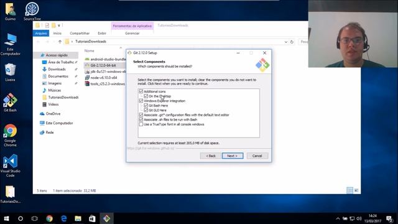Viewport: 398px width, 224px height.
Task: Select the android-studio-bundle file
Action: pos(105,59)
